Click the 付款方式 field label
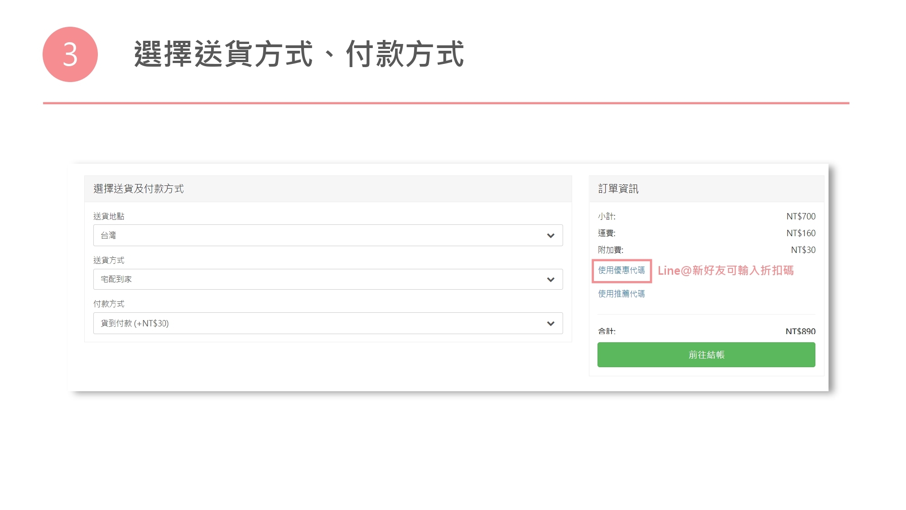Image resolution: width=906 pixels, height=510 pixels. point(109,304)
